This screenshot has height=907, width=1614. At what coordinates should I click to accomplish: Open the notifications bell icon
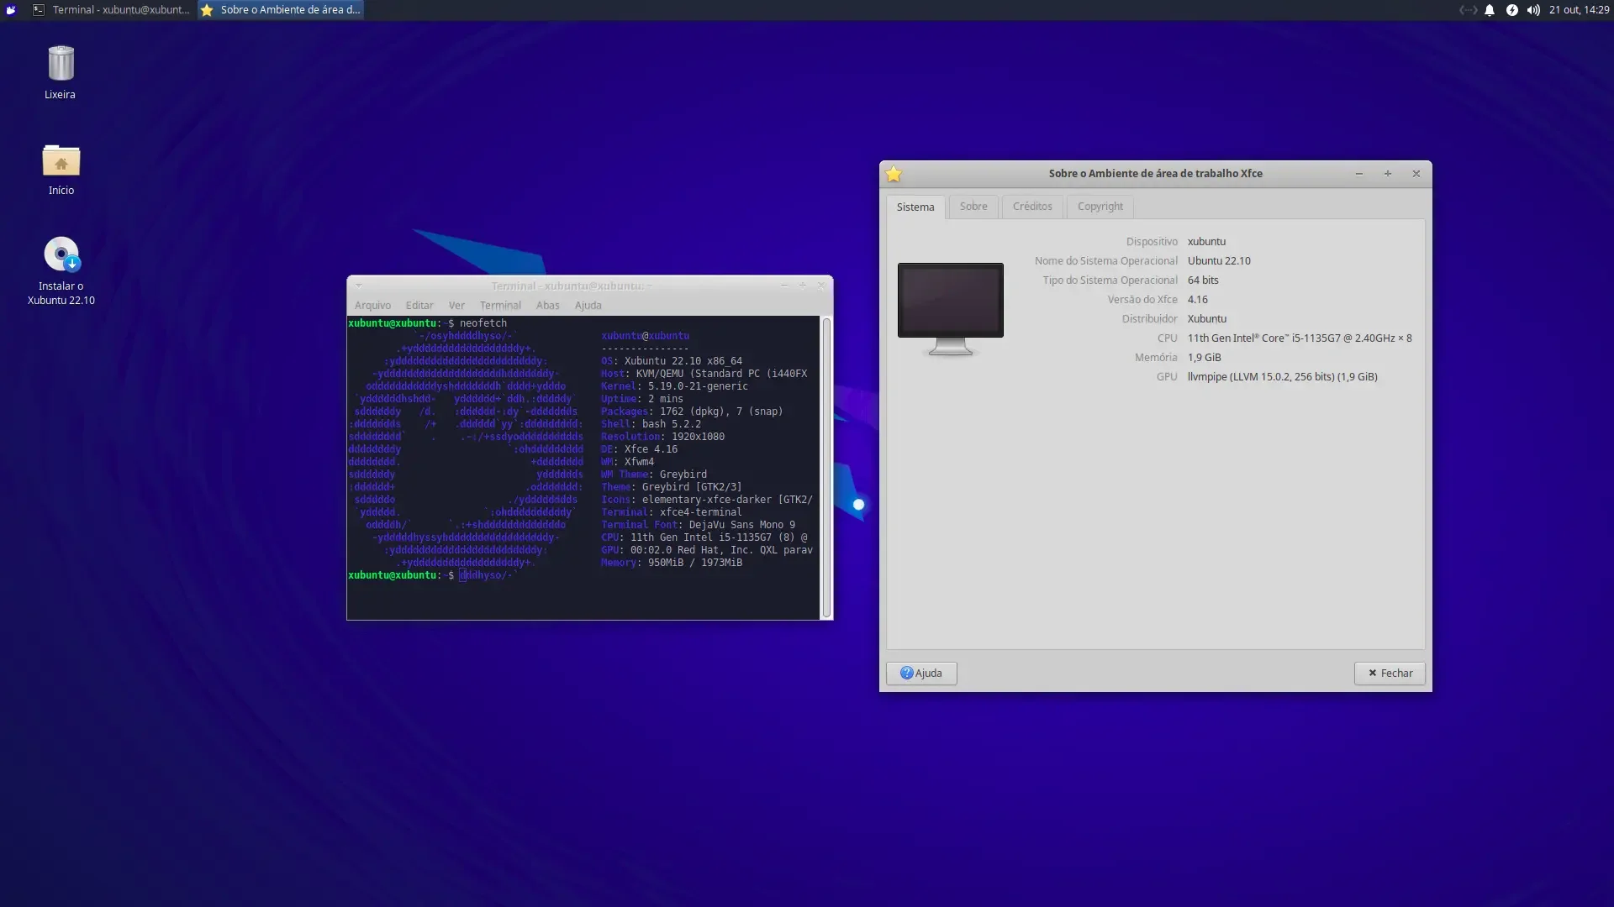click(x=1490, y=10)
